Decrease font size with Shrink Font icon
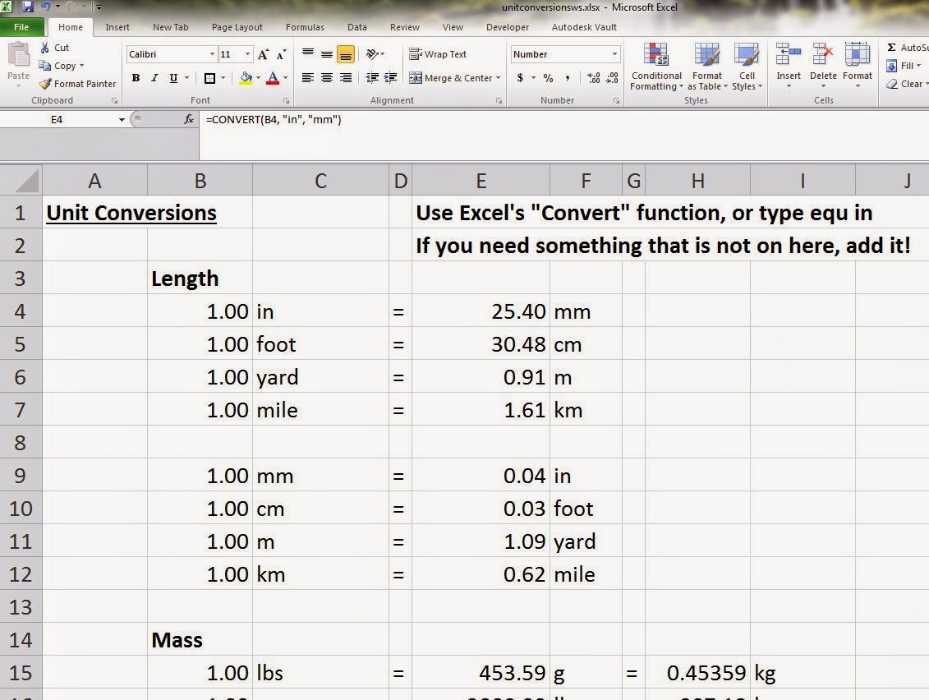This screenshot has height=700, width=929. point(282,54)
